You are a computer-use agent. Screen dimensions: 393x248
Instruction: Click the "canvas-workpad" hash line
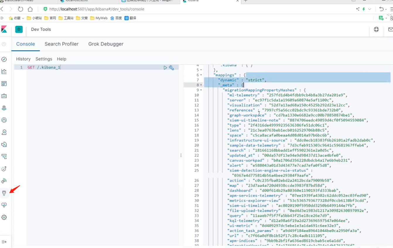click(x=290, y=160)
